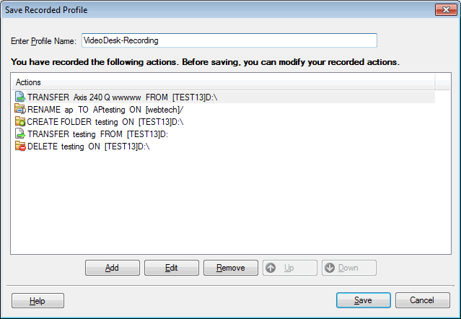Click the Profile Name text field
The image size is (461, 319).
click(x=229, y=40)
